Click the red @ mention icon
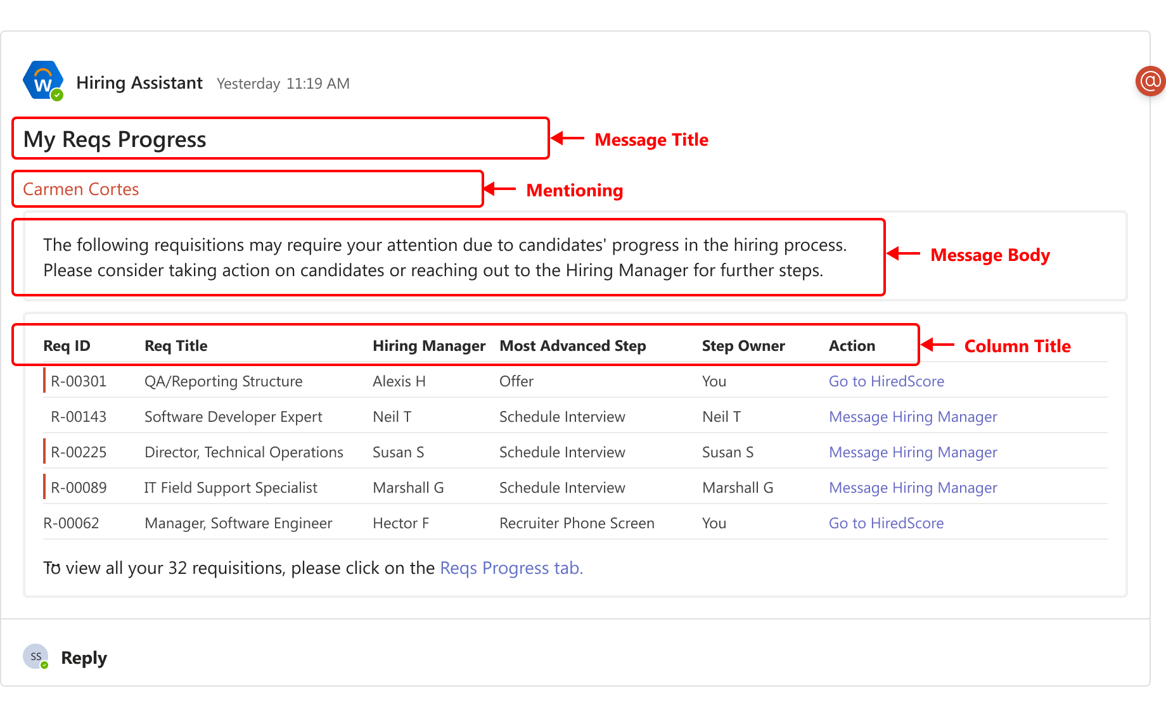The height and width of the screenshot is (717, 1166). [1150, 81]
